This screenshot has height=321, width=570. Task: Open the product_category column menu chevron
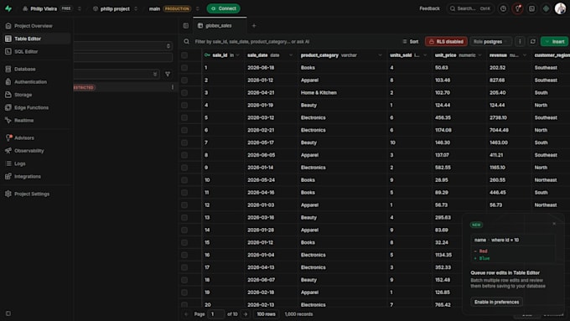pyautogui.click(x=381, y=55)
